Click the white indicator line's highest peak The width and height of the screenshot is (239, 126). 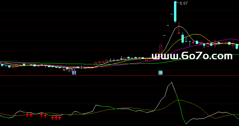[x=172, y=82]
